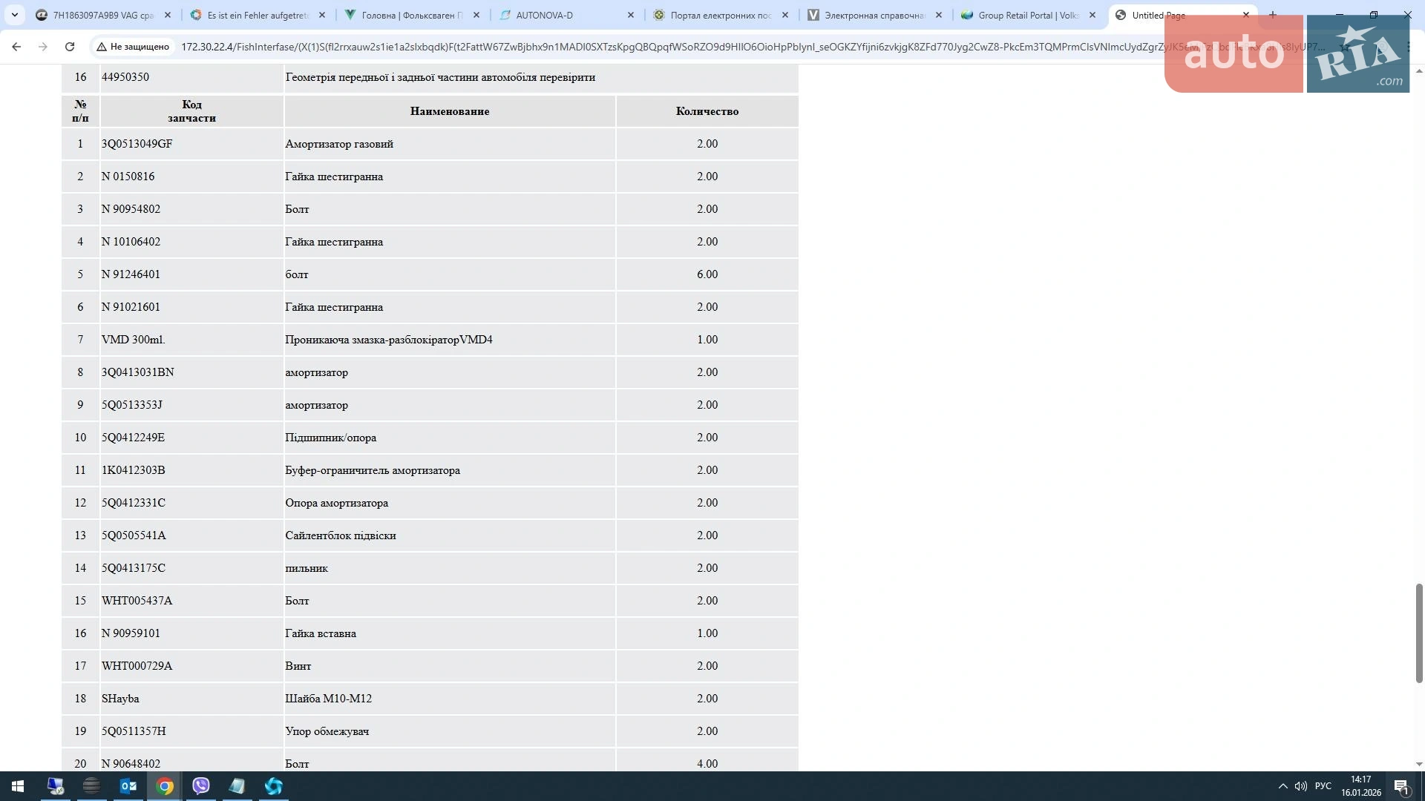Viewport: 1425px width, 801px height.
Task: Select the 6.00 quantity value
Action: 707,274
